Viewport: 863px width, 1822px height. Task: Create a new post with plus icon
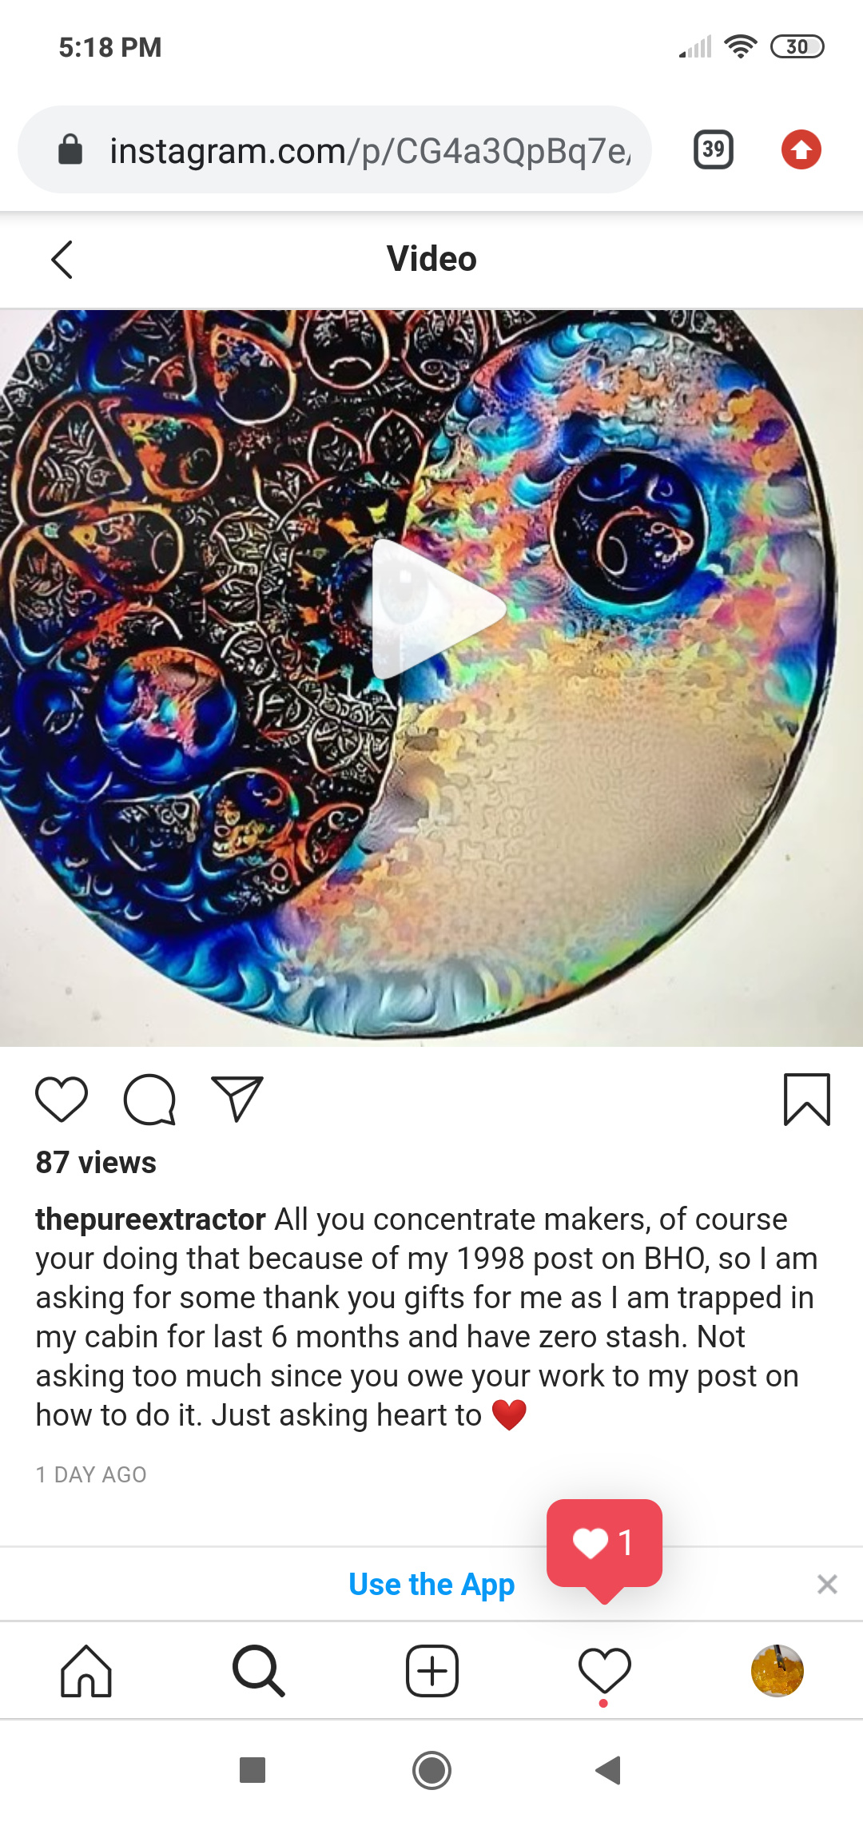click(431, 1670)
